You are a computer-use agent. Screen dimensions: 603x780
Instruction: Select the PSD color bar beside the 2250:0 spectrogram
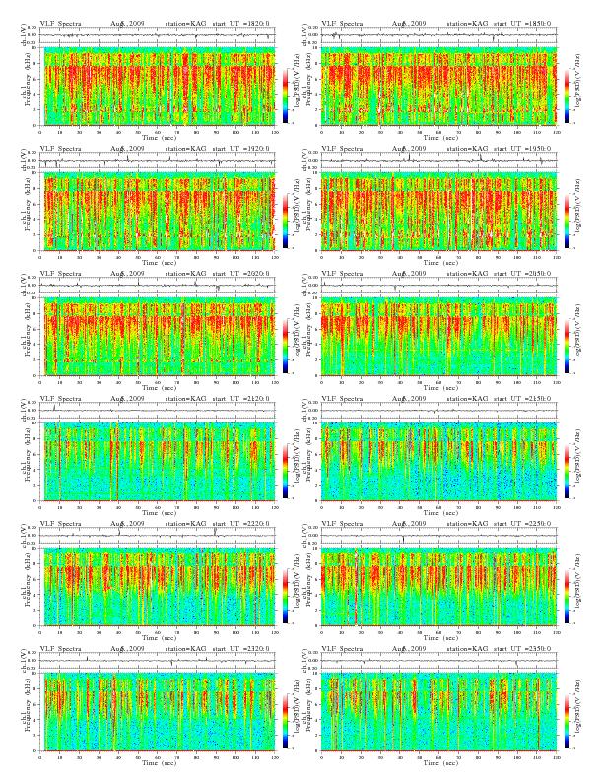(567, 596)
